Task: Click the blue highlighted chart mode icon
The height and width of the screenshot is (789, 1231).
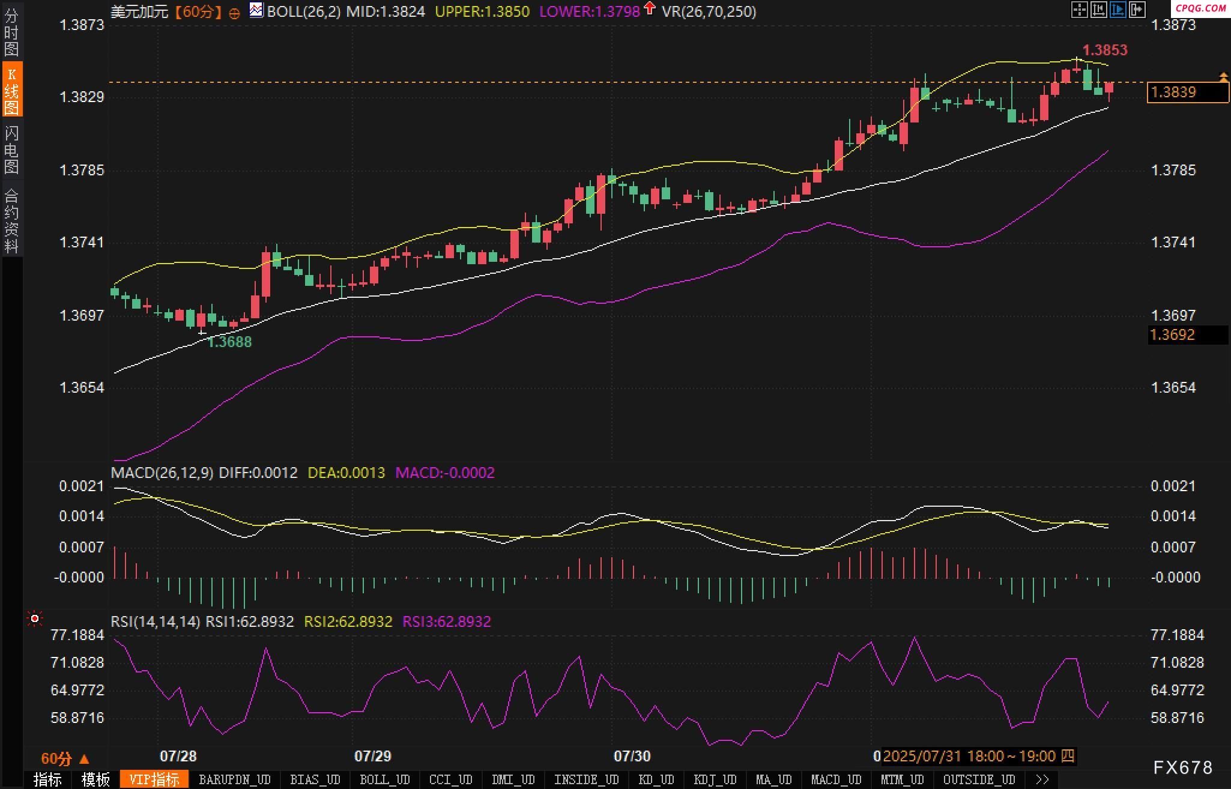Action: 1118,10
